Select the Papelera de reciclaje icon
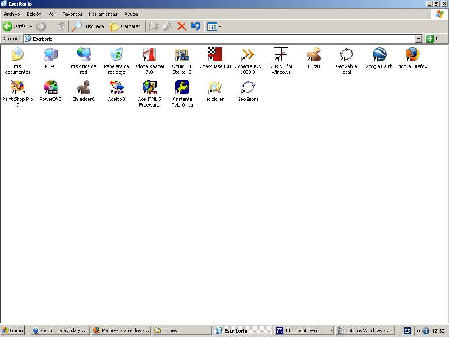449x337 pixels. tap(117, 54)
